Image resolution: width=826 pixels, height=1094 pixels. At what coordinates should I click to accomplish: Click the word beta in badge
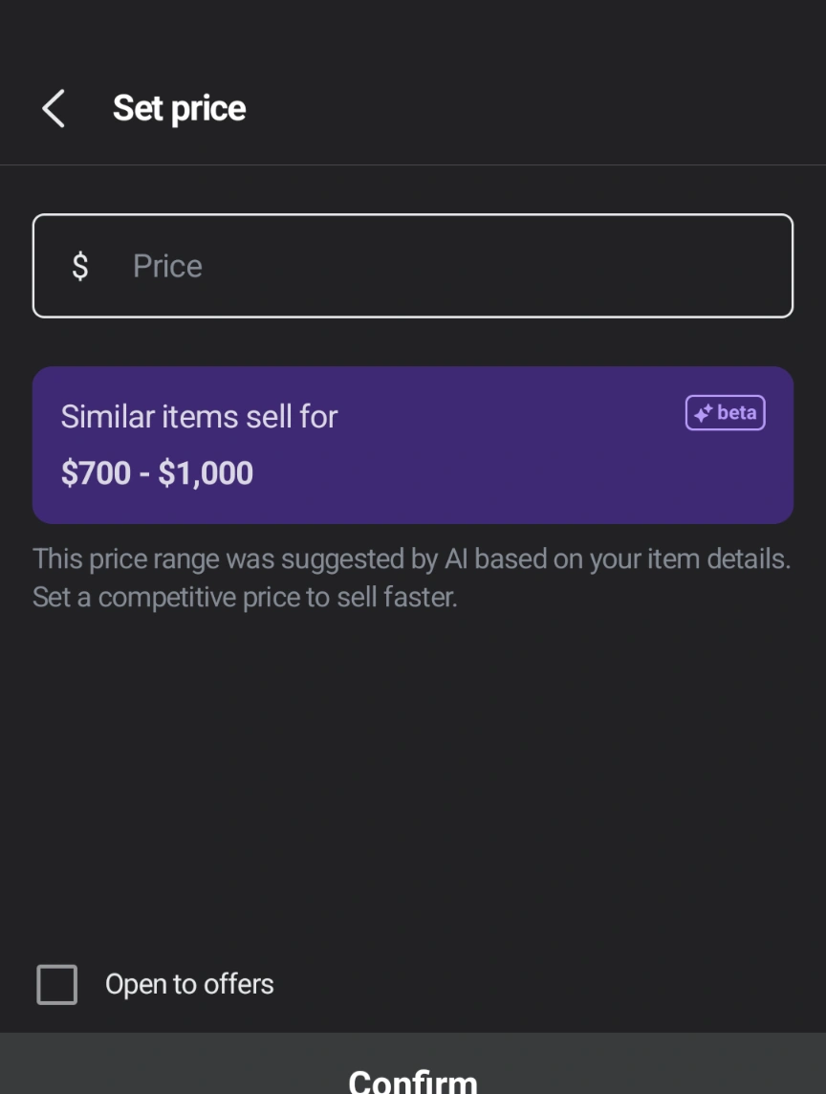736,413
